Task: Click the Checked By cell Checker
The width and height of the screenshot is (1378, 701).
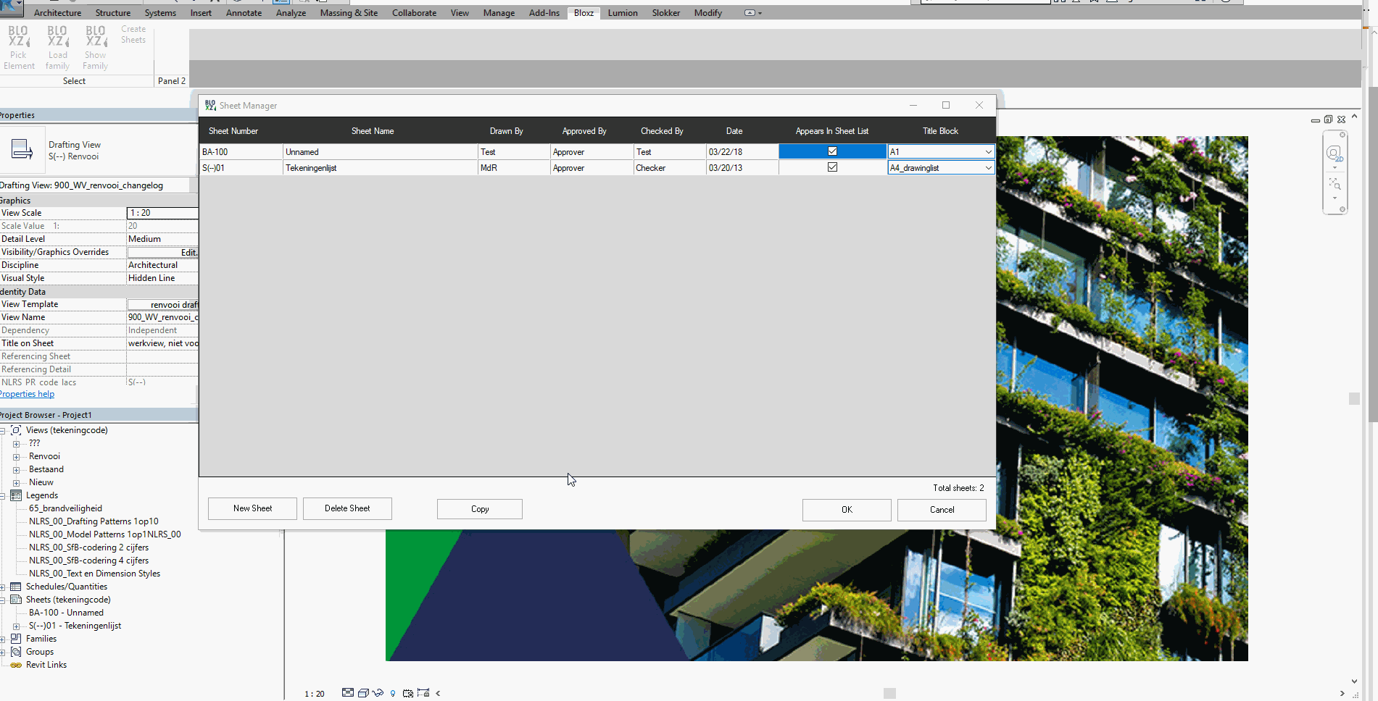Action: pyautogui.click(x=670, y=168)
